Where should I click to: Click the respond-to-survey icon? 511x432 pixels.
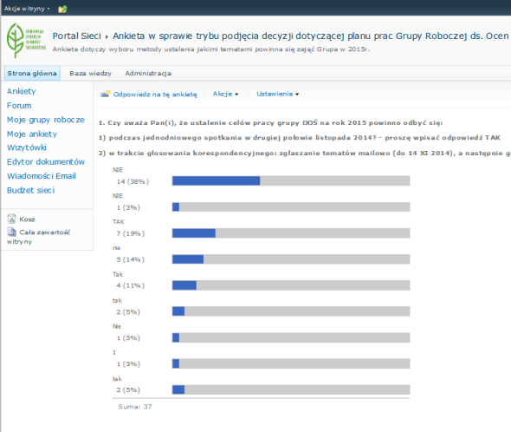click(x=105, y=94)
